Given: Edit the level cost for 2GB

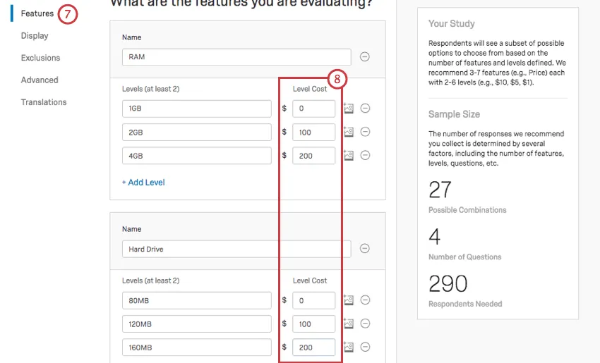Looking at the screenshot, I should pyautogui.click(x=313, y=133).
